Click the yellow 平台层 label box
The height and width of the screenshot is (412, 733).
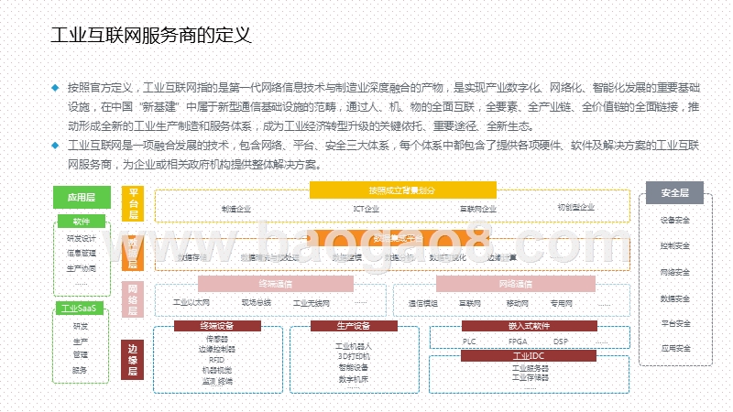tap(133, 203)
